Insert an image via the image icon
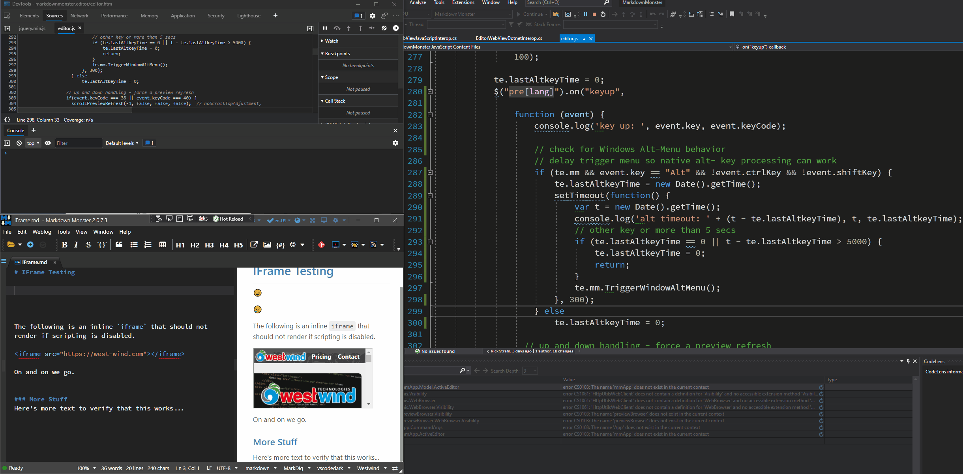Screen dimensions: 963x474 tap(267, 245)
